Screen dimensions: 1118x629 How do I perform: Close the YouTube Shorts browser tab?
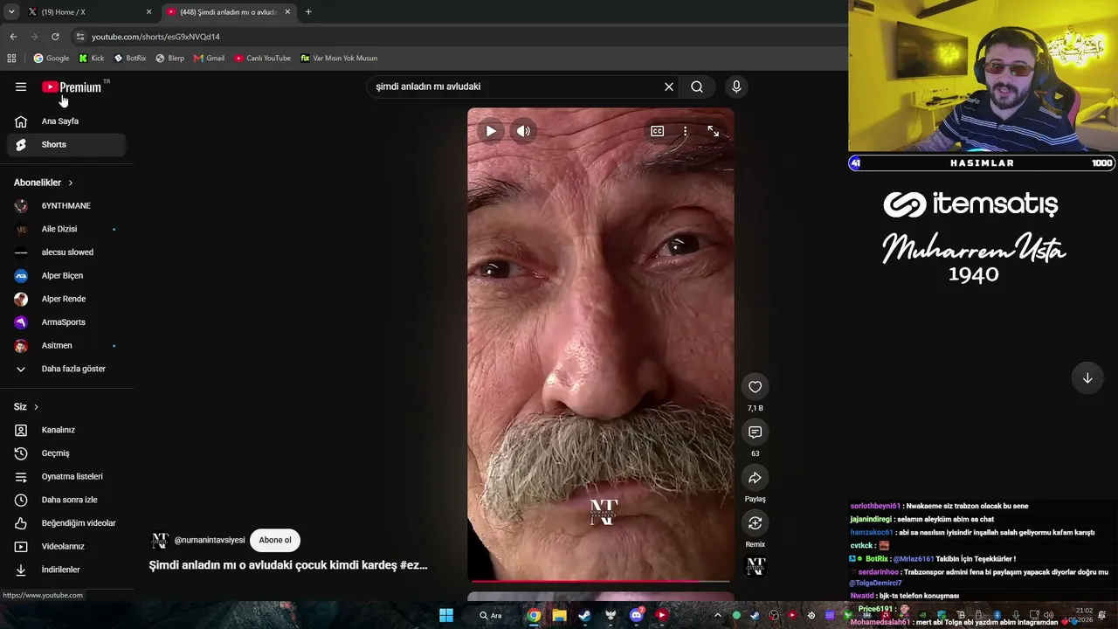[x=287, y=12]
